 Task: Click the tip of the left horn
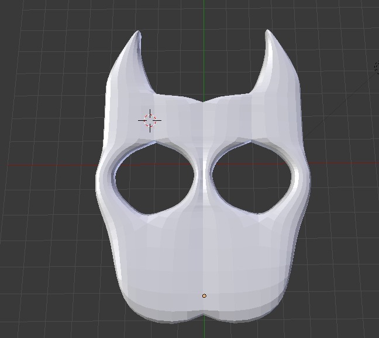[x=138, y=32]
